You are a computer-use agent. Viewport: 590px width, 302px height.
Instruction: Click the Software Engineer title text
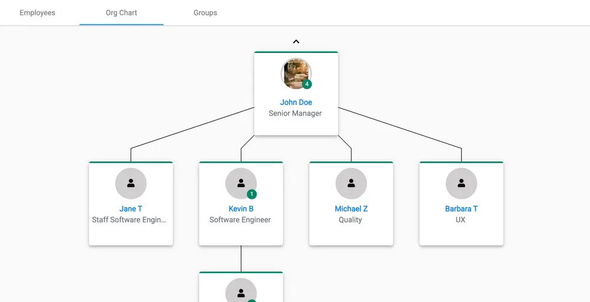[240, 219]
